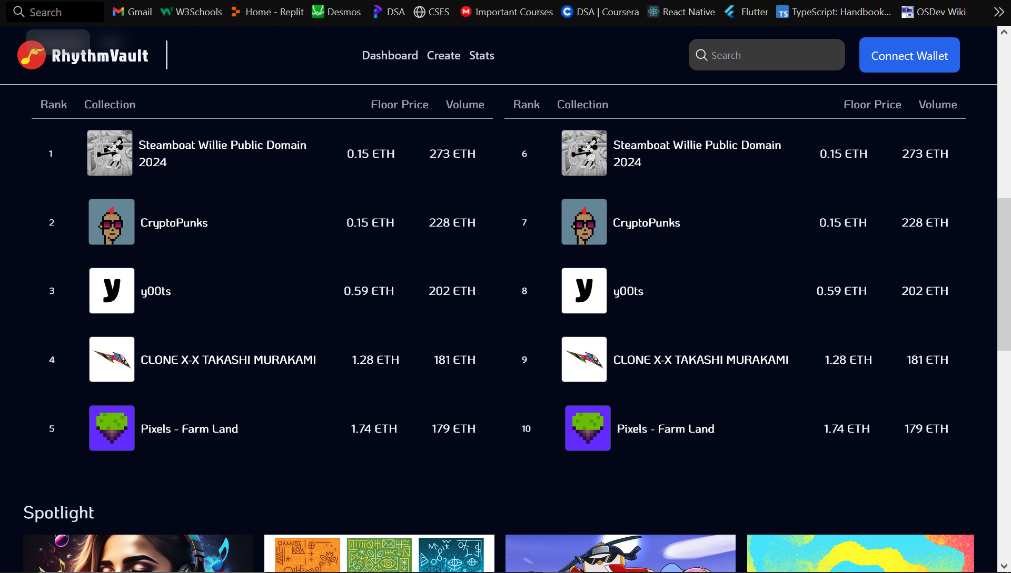Open the Dashboard nav item
The width and height of the screenshot is (1011, 573).
tap(390, 55)
